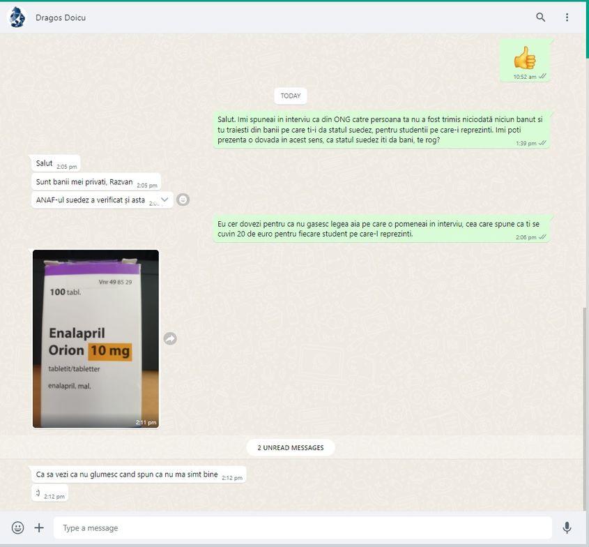Open search in the chat header

(x=540, y=17)
